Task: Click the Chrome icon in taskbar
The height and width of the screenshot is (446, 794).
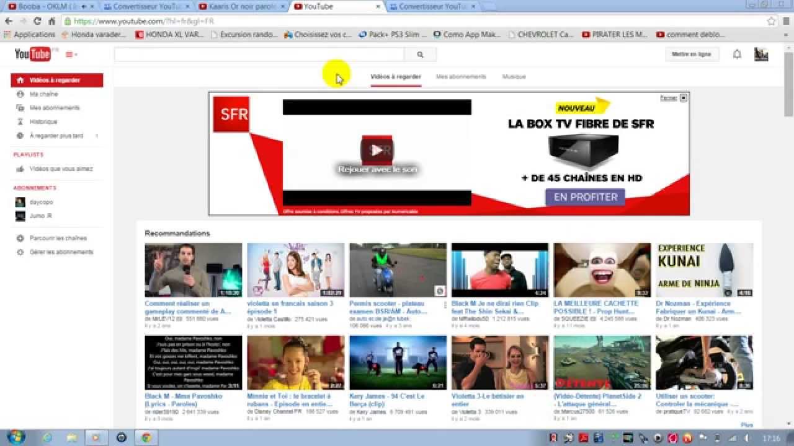Action: pyautogui.click(x=146, y=437)
